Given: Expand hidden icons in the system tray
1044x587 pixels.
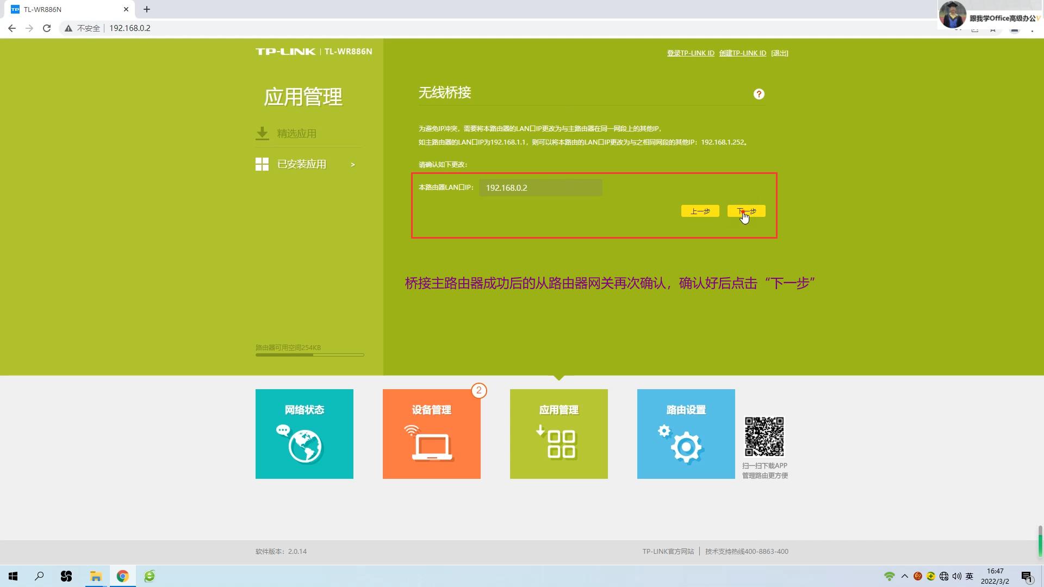Looking at the screenshot, I should tap(904, 576).
